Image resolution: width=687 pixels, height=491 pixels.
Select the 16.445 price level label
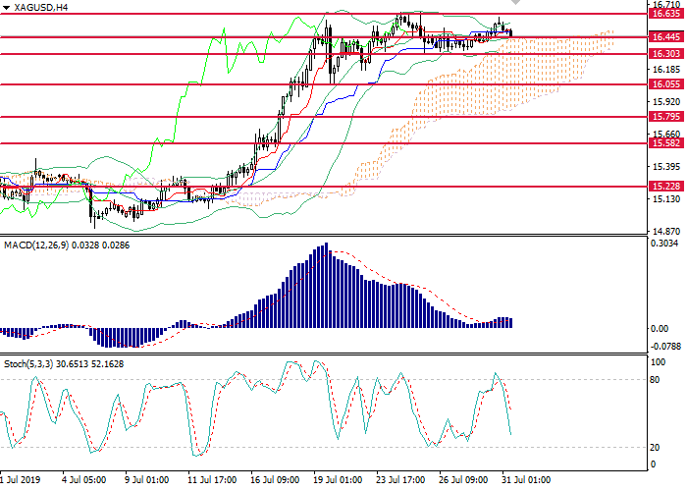[x=666, y=37]
